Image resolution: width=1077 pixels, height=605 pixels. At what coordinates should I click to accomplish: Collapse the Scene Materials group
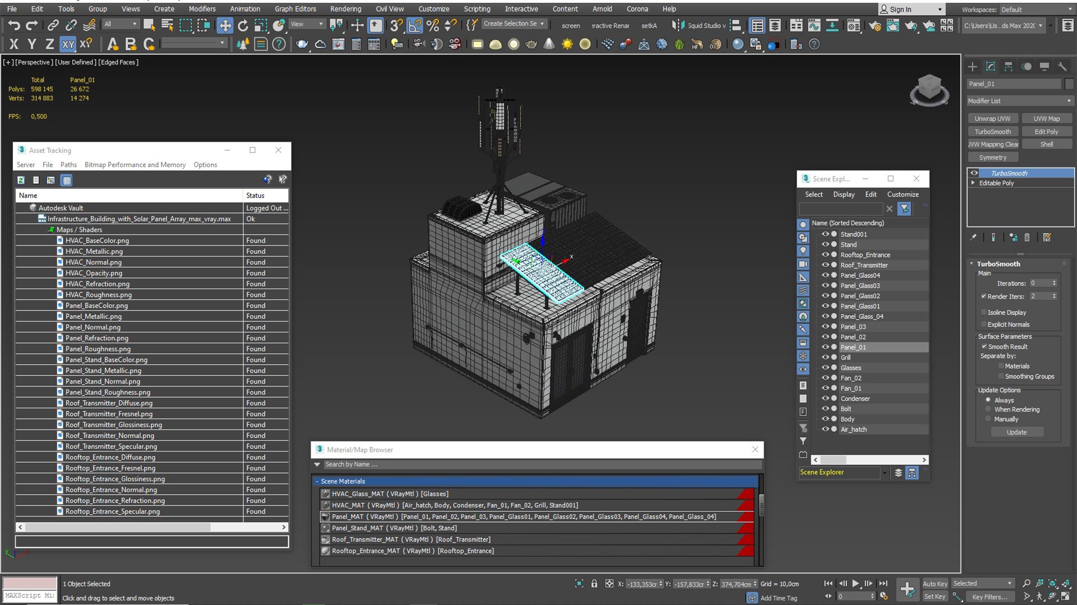point(317,481)
